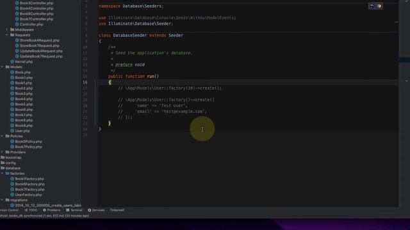Collapse the factories folder
The width and height of the screenshot is (410, 230).
pos(2,173)
